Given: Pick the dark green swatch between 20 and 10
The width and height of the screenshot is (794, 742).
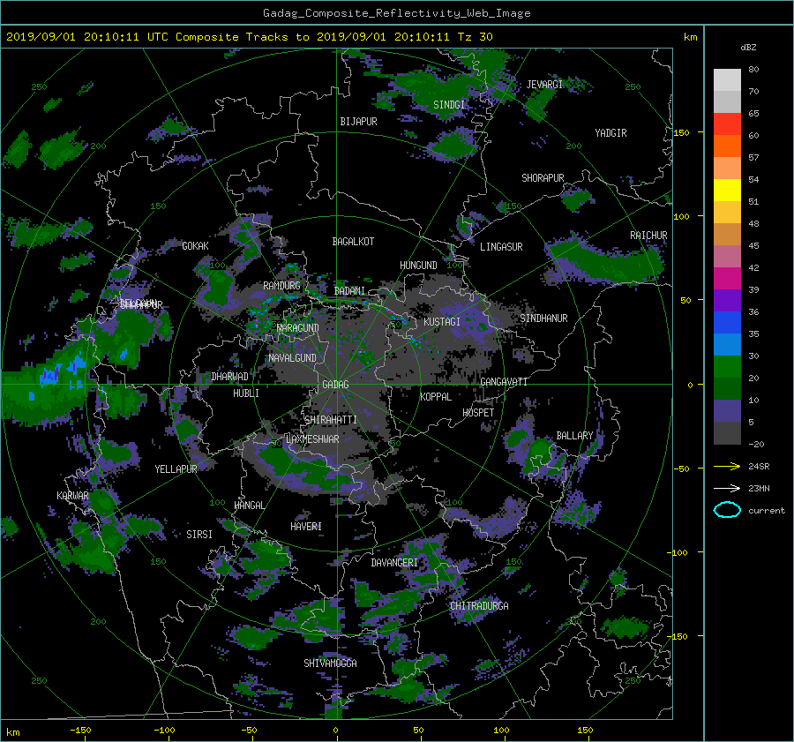Looking at the screenshot, I should [727, 389].
